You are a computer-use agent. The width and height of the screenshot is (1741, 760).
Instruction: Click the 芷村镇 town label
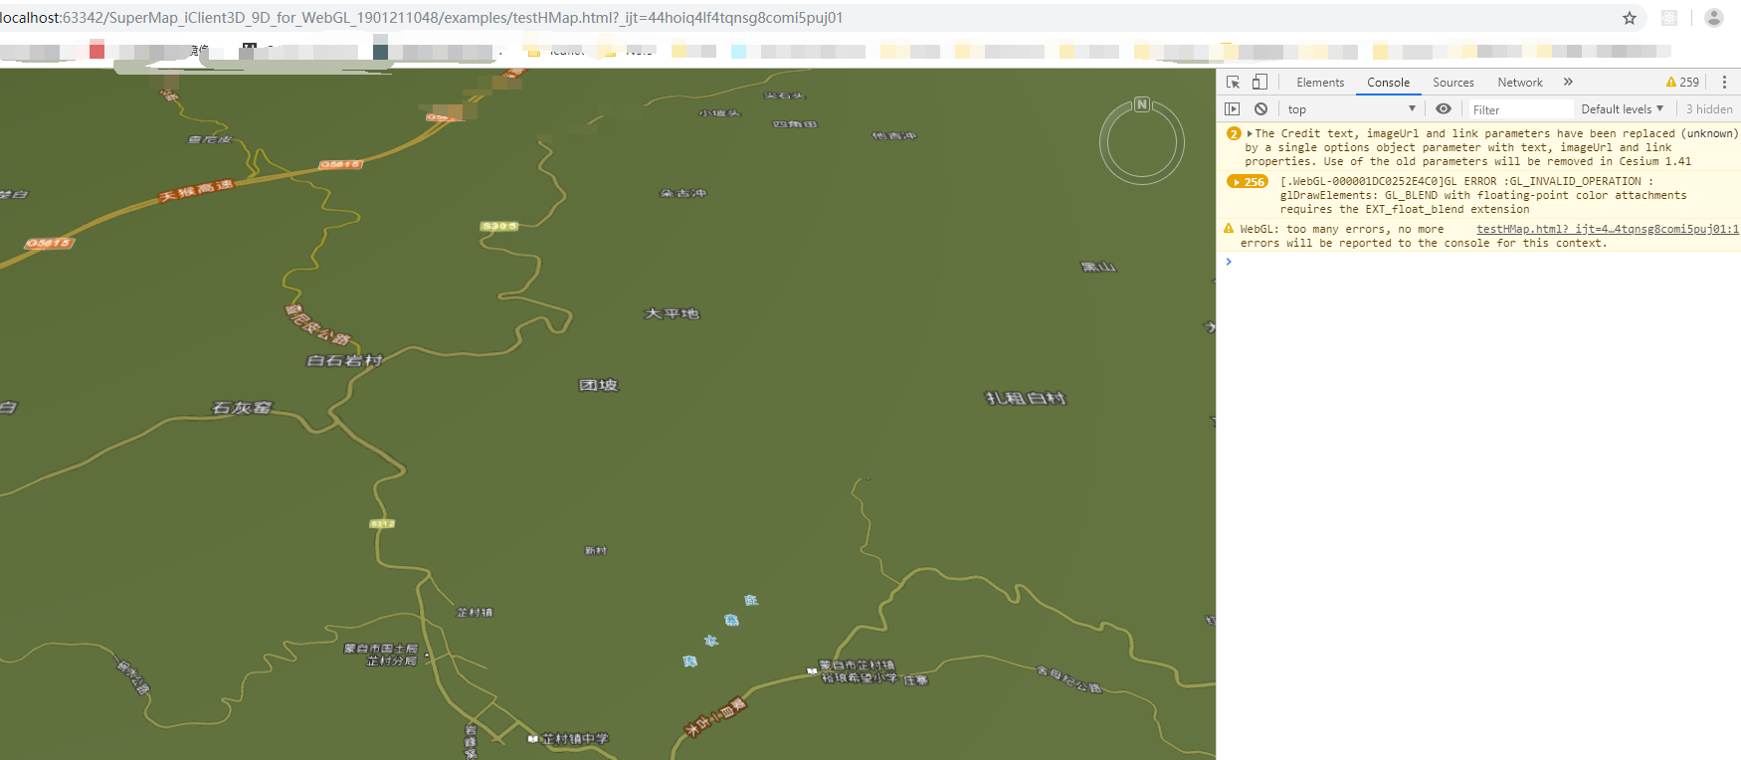tap(475, 612)
